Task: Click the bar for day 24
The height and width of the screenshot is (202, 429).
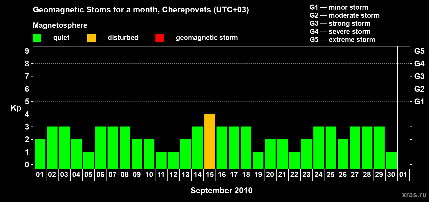Action: click(x=319, y=147)
